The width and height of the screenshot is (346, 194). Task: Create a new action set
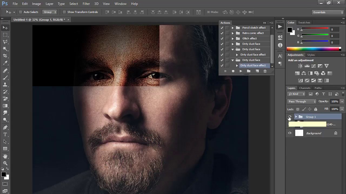click(x=249, y=71)
